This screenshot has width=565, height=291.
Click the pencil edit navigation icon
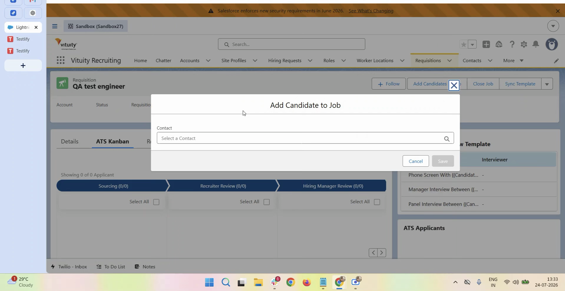coord(556,61)
